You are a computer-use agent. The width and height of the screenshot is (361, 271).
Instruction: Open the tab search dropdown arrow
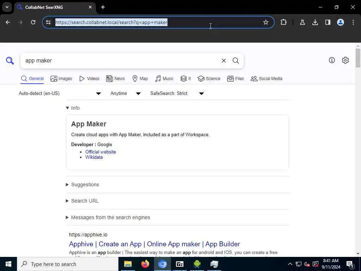pos(7,7)
